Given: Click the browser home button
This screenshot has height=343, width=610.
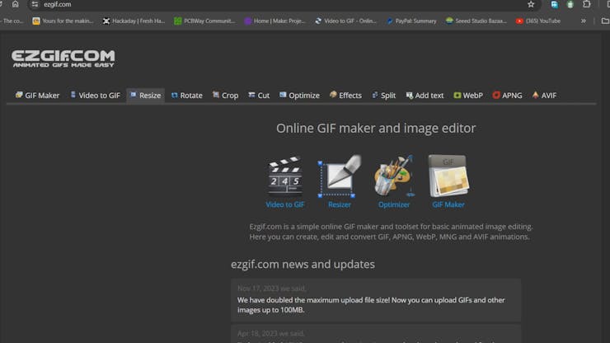Looking at the screenshot, I should (x=15, y=4).
